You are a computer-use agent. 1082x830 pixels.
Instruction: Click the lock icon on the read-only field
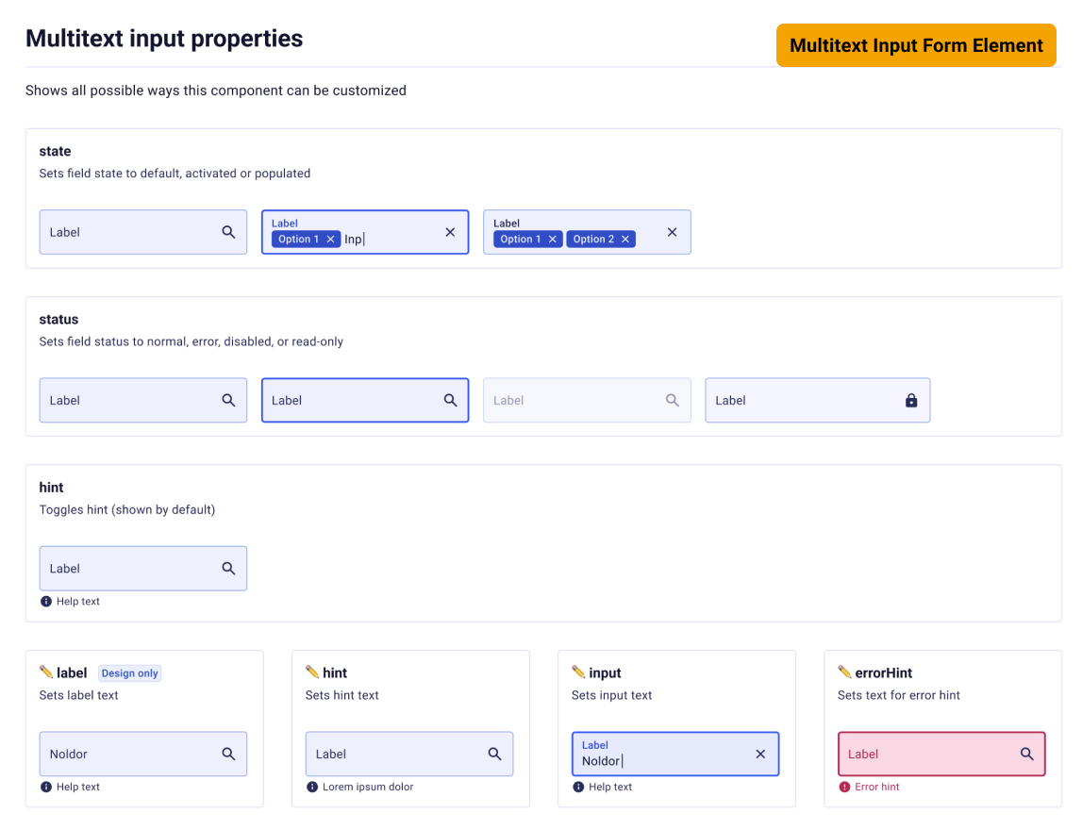(x=911, y=400)
